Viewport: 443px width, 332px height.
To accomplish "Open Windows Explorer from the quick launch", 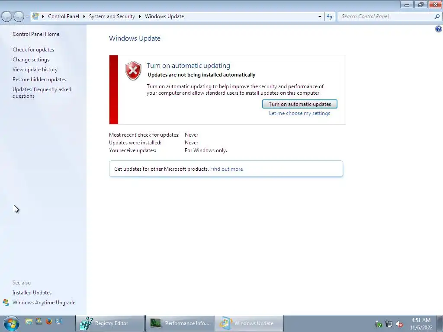I will pyautogui.click(x=29, y=321).
